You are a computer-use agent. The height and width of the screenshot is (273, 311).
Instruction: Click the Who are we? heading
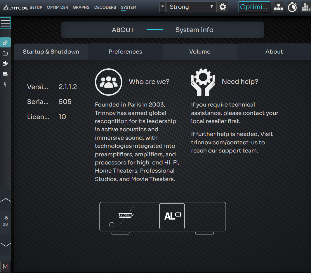coord(149,82)
